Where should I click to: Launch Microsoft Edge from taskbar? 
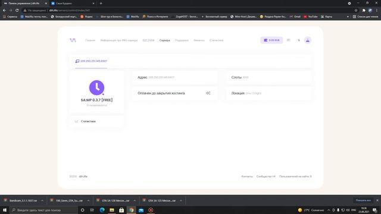tap(102, 210)
